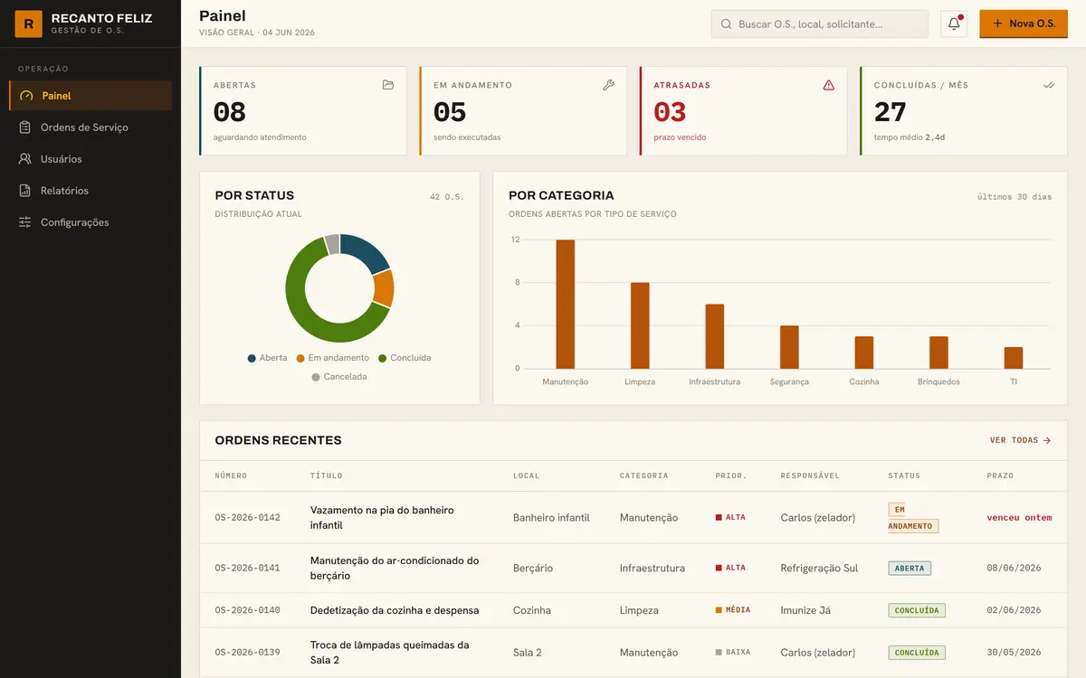
Task: Toggle the Aberta legend entry
Action: tap(267, 358)
